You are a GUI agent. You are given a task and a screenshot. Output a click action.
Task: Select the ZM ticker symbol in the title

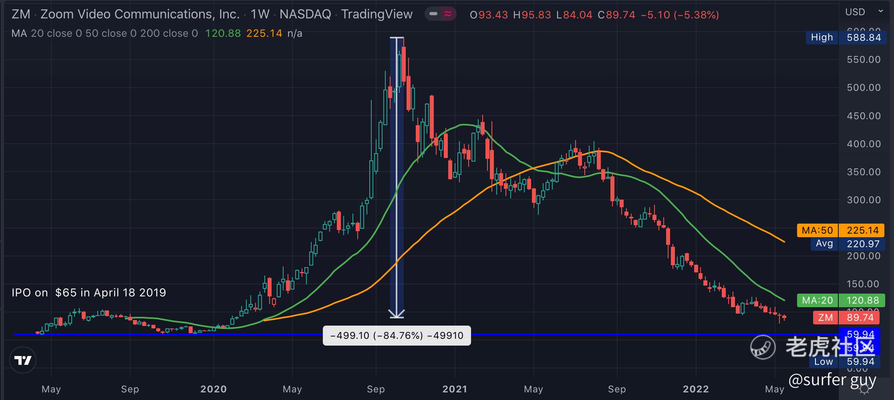(x=21, y=14)
